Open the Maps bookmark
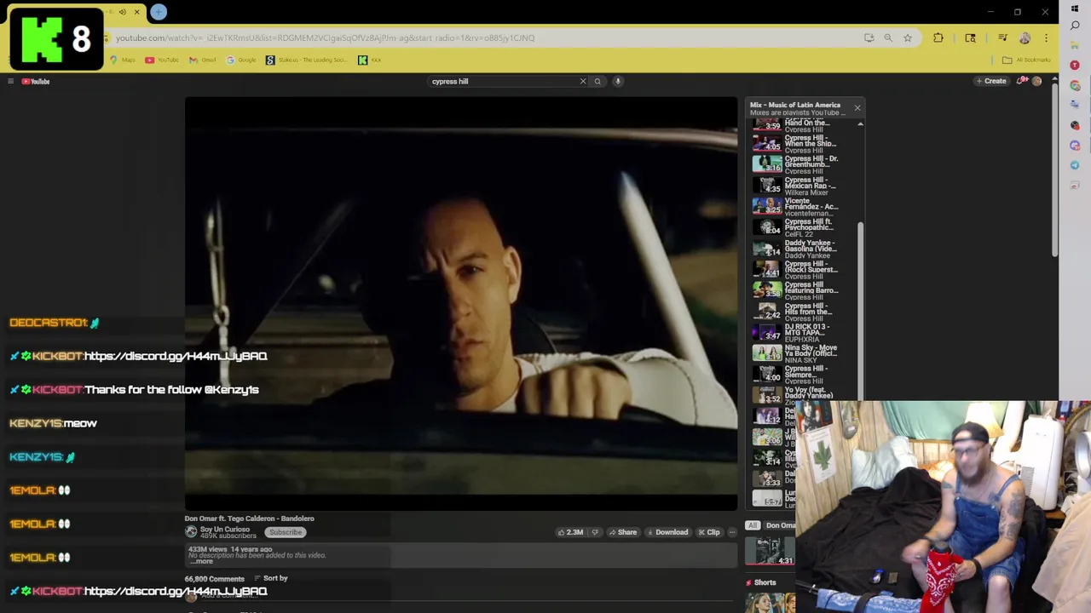Screen dimensions: 1091x613 (x=123, y=60)
